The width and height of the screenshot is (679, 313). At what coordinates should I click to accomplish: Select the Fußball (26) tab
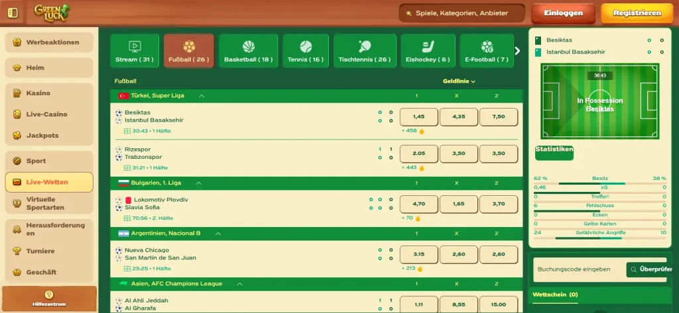189,51
